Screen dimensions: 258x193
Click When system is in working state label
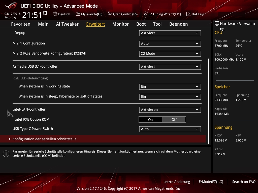pos(44,86)
